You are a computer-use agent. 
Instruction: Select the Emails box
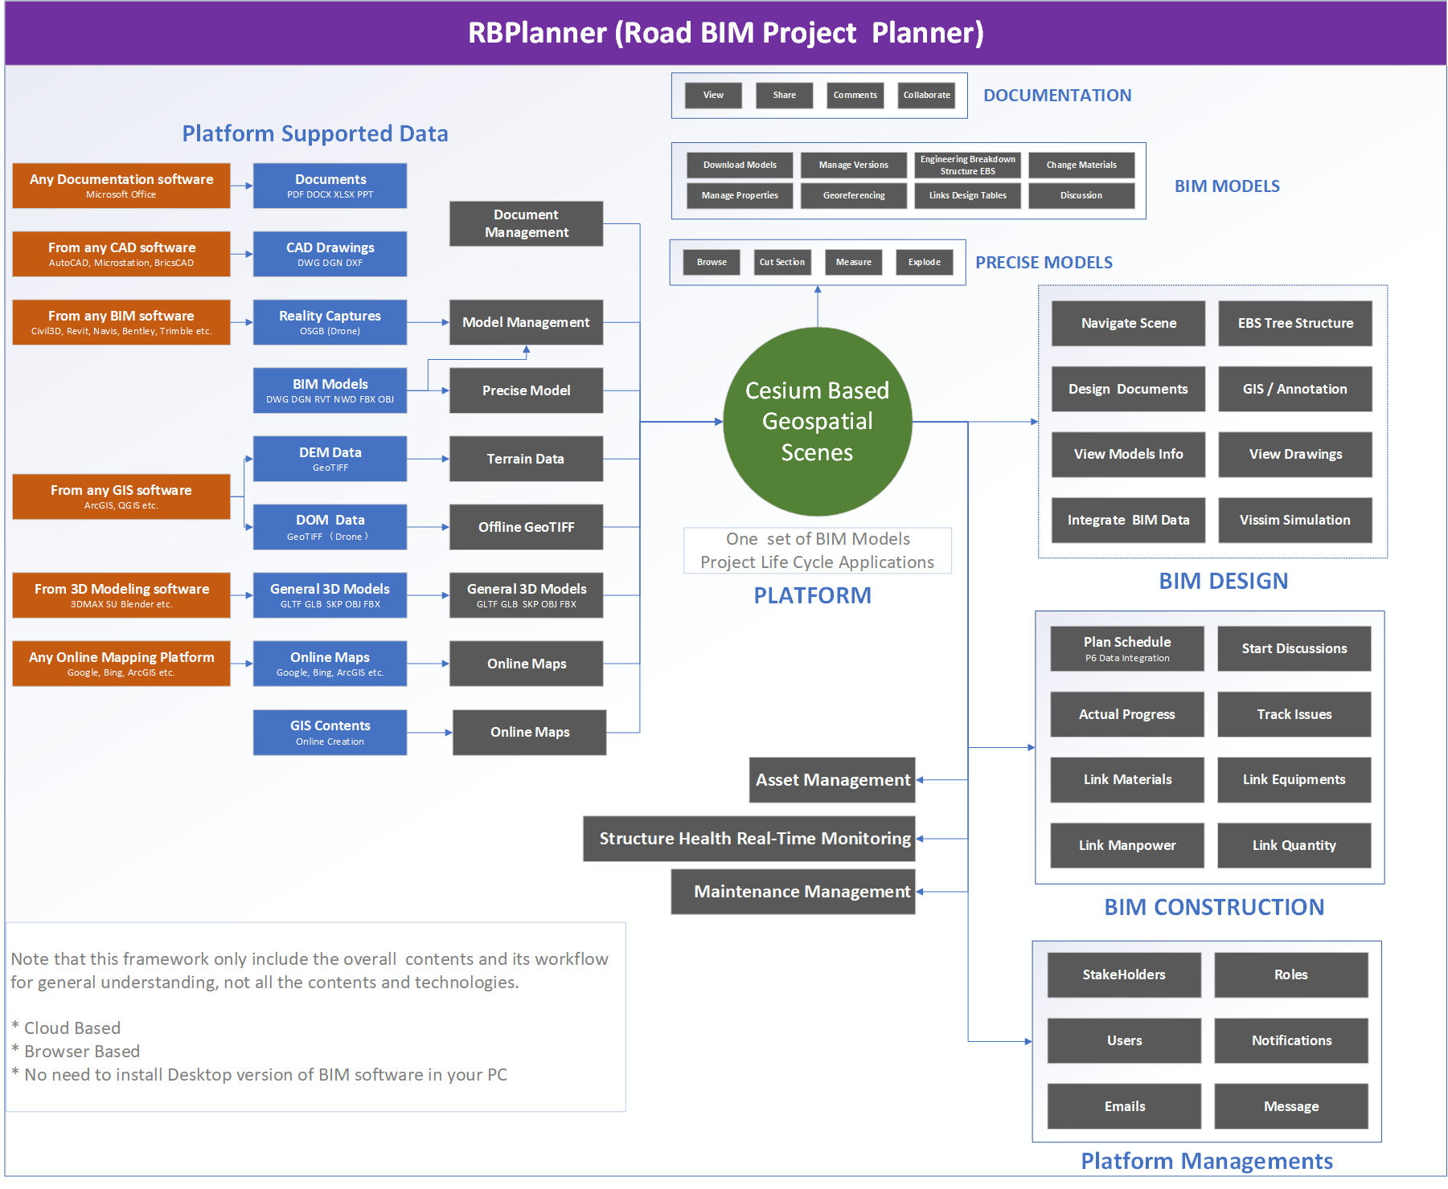point(1124,1106)
